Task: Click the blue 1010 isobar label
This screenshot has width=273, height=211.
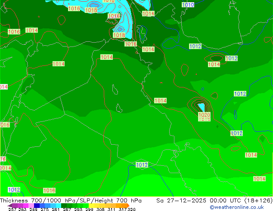Action: click(x=188, y=5)
